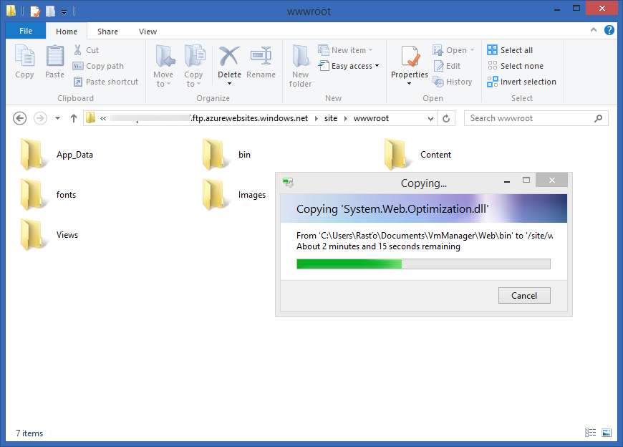This screenshot has height=447, width=623.
Task: Switch to details view icon in status bar
Action: [591, 433]
